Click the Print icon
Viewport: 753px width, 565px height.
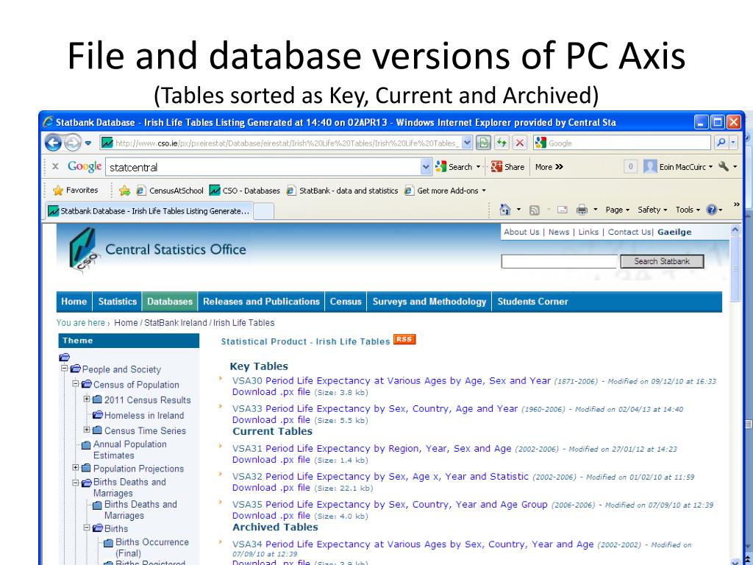tap(582, 210)
